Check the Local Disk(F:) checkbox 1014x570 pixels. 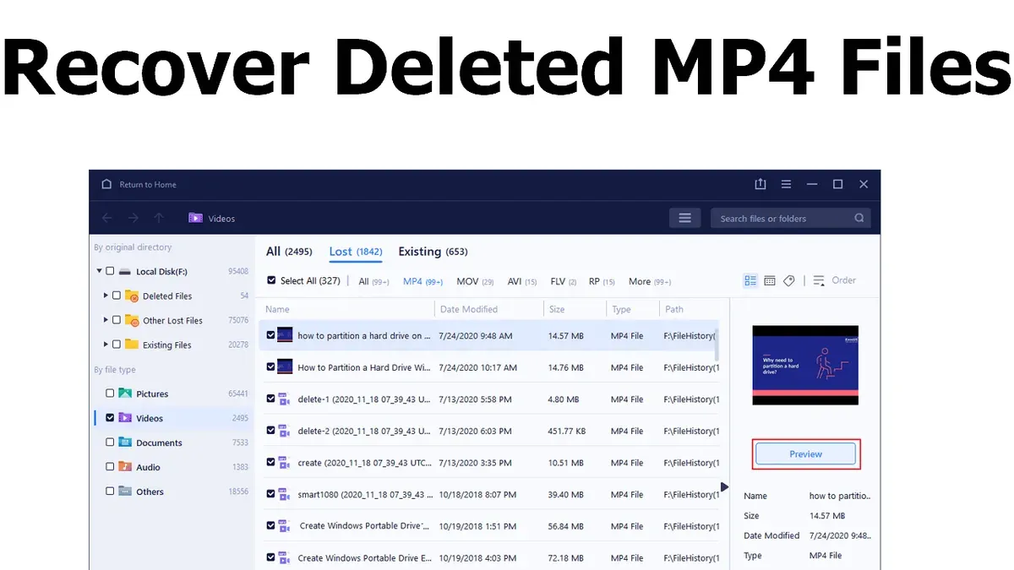pyautogui.click(x=110, y=272)
